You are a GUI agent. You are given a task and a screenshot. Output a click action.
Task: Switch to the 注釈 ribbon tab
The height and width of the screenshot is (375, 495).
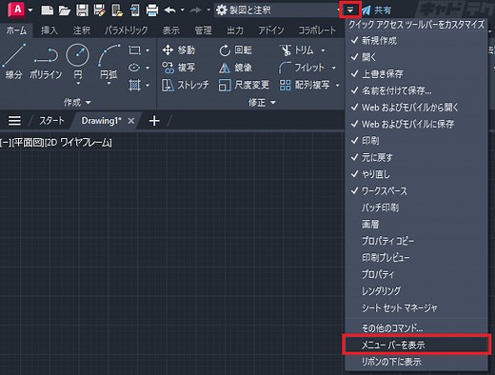[82, 30]
